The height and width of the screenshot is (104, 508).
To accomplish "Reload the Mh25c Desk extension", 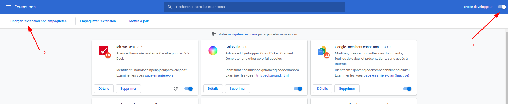I will (176, 89).
